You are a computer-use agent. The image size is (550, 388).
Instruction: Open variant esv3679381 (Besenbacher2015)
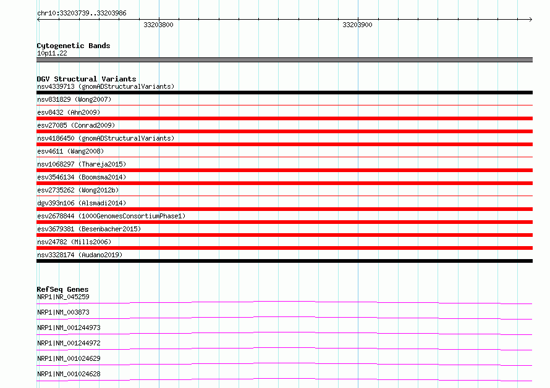(x=89, y=229)
